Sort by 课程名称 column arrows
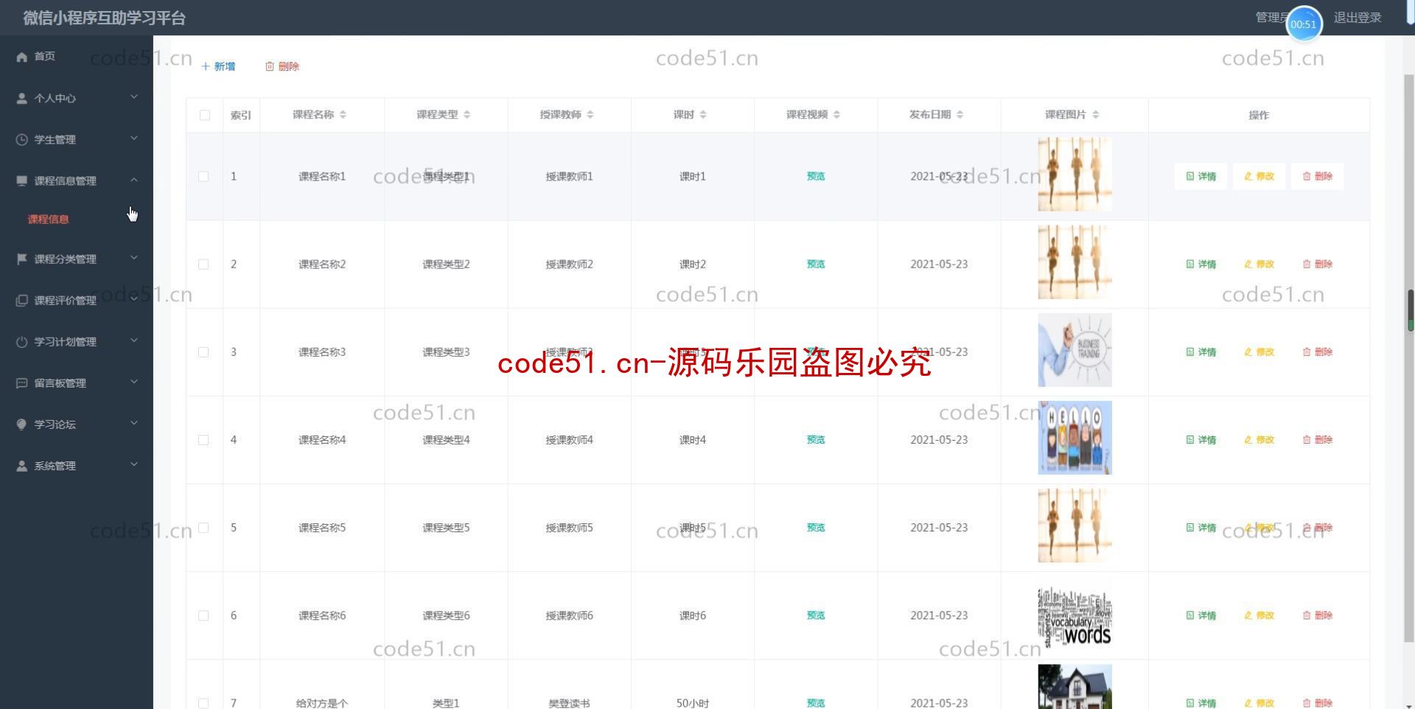 (343, 114)
